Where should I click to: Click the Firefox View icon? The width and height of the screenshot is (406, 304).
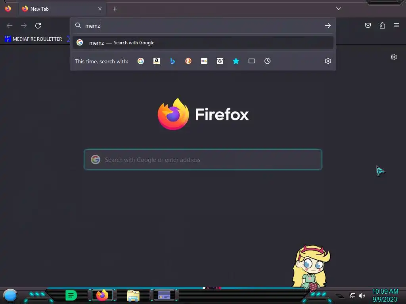8,9
